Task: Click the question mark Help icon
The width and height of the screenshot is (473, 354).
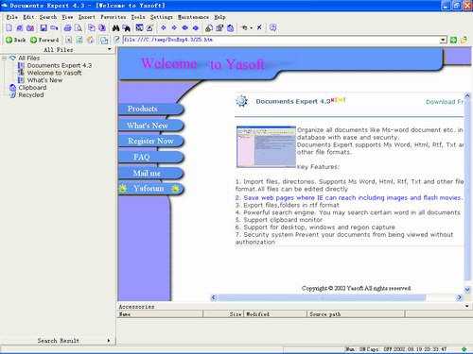Action: [273, 27]
